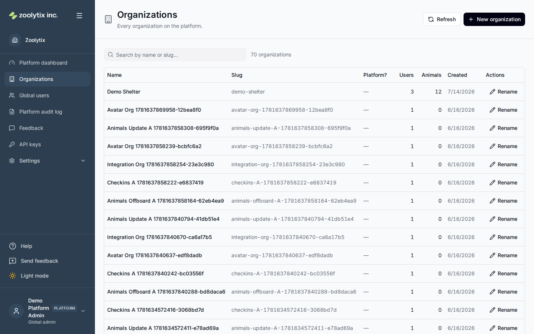Click the refresh arrows icon

[431, 19]
